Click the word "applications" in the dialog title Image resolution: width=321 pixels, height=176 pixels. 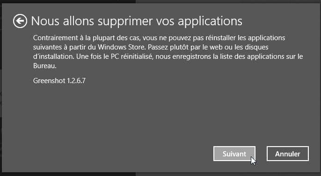tap(210, 21)
